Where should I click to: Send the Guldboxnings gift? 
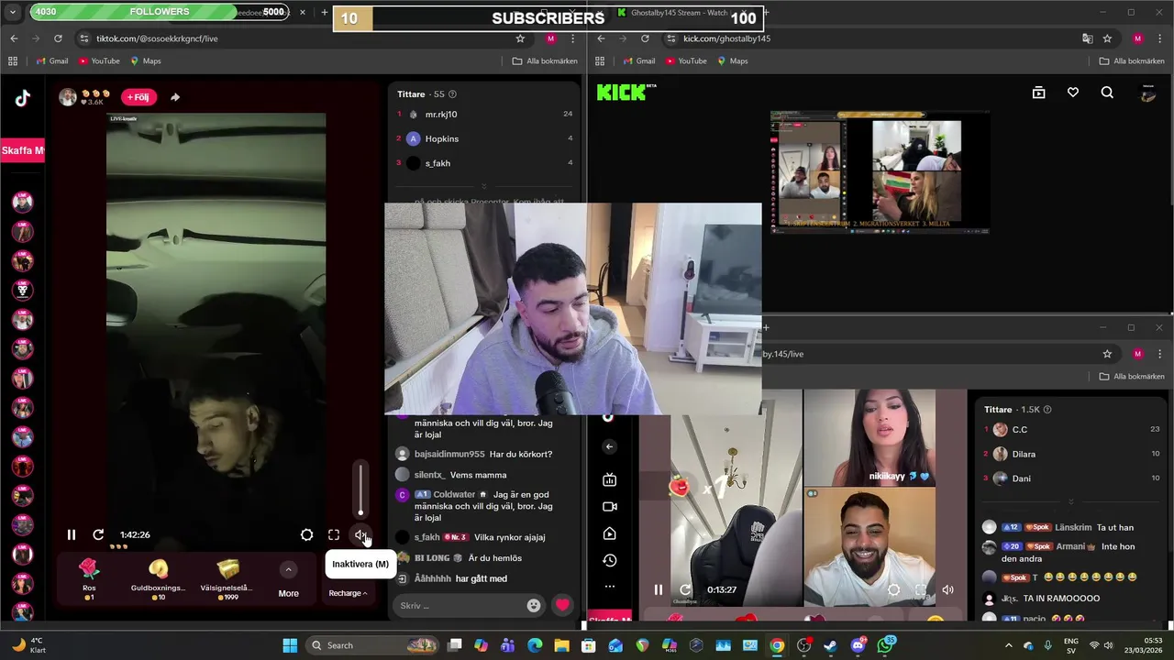tap(158, 579)
